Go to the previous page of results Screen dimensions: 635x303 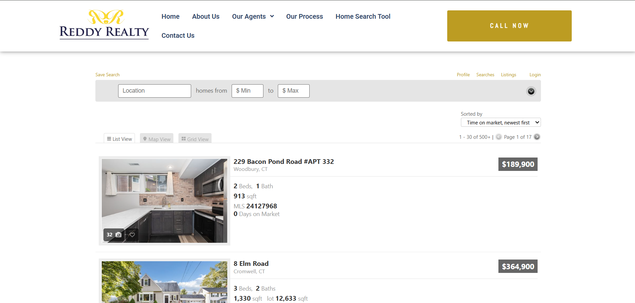pos(499,137)
